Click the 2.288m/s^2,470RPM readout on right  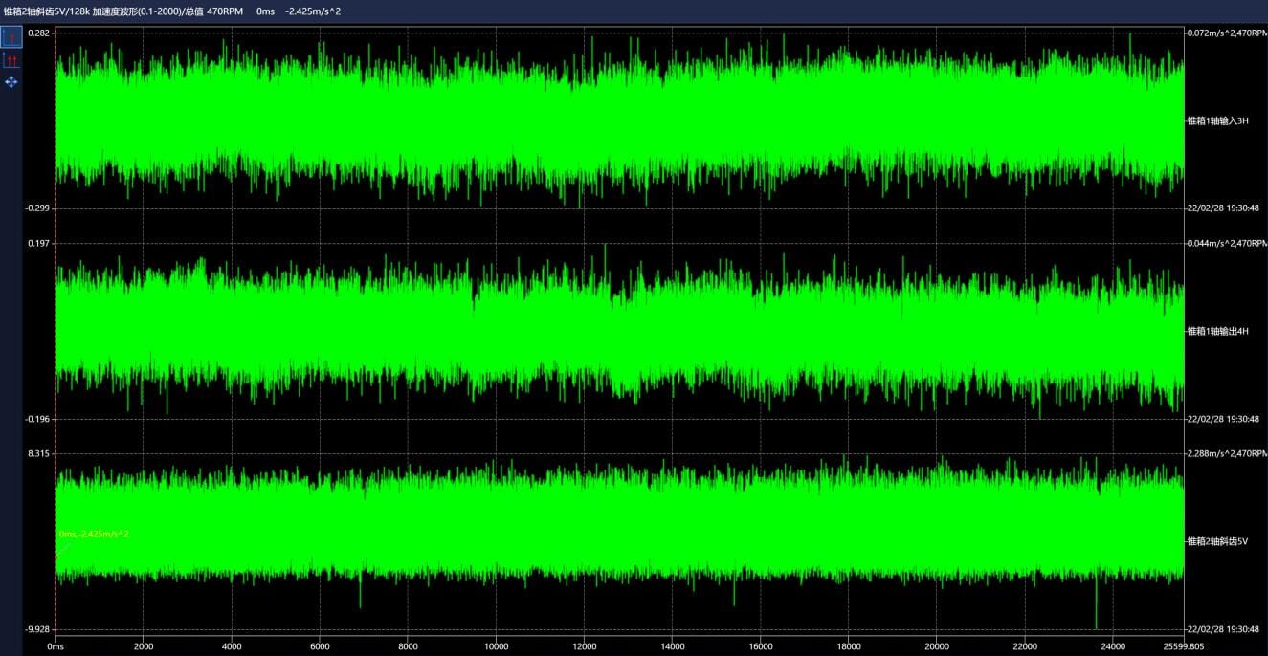click(1226, 453)
